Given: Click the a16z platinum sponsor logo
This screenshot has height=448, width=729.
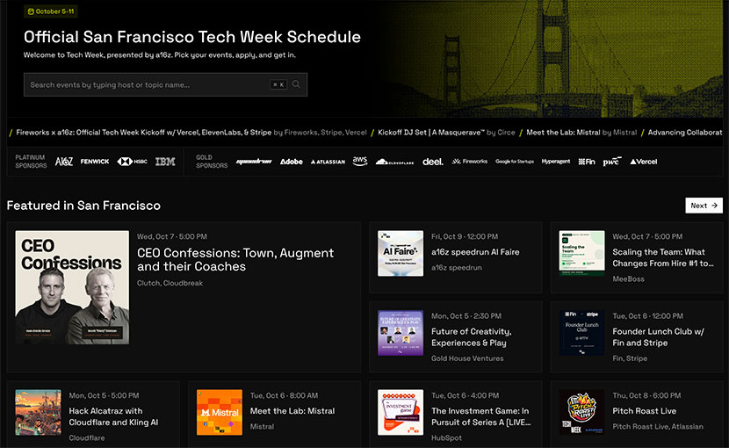Looking at the screenshot, I should [64, 162].
